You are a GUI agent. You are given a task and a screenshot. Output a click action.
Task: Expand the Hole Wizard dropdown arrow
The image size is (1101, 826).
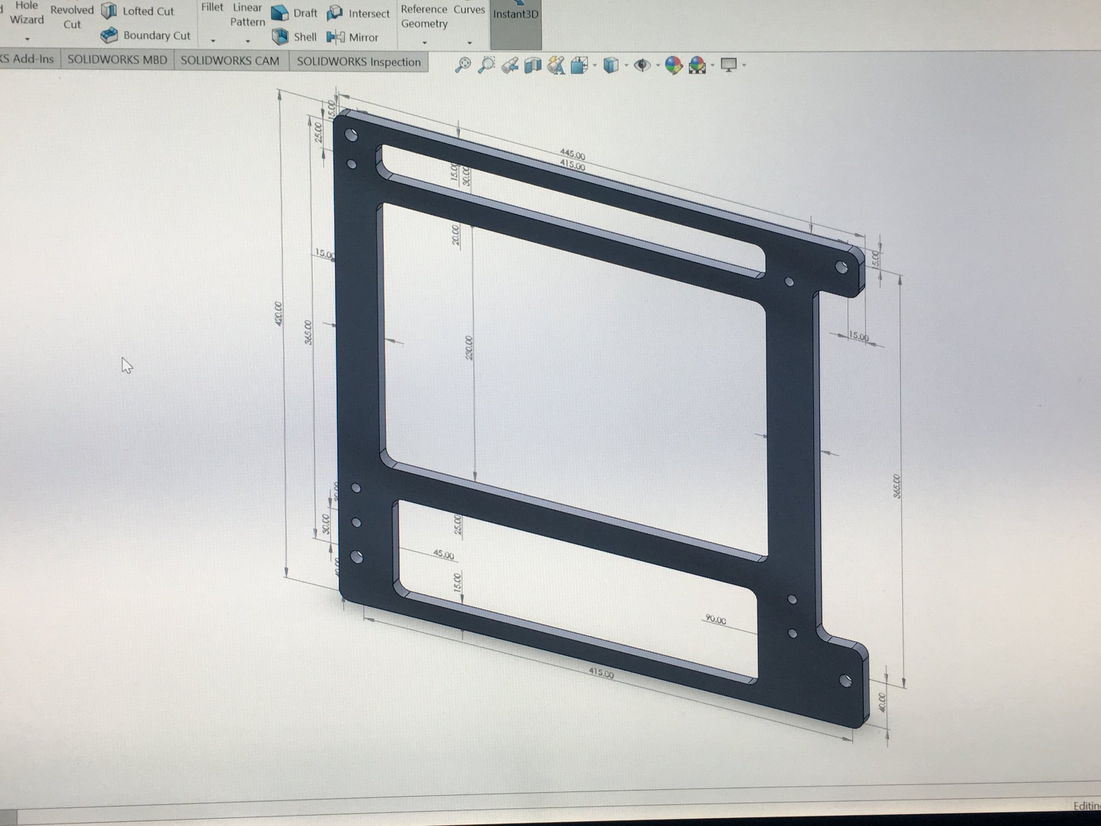27,39
